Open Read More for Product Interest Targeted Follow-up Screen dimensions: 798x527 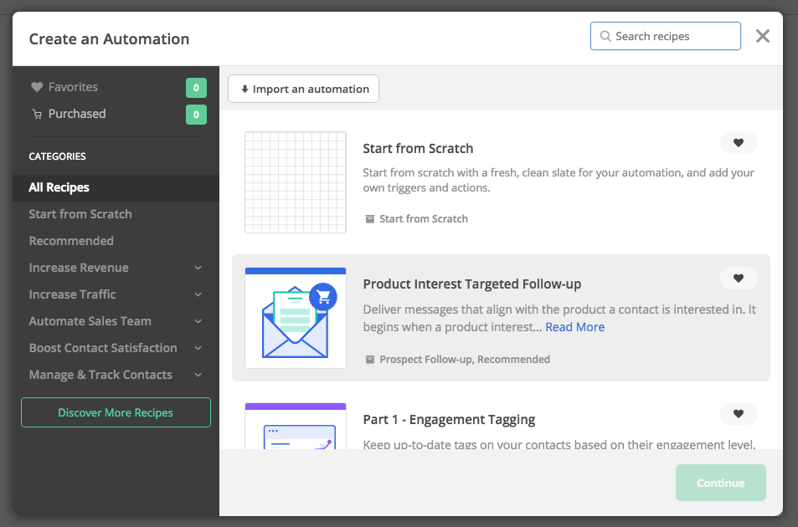(x=574, y=326)
